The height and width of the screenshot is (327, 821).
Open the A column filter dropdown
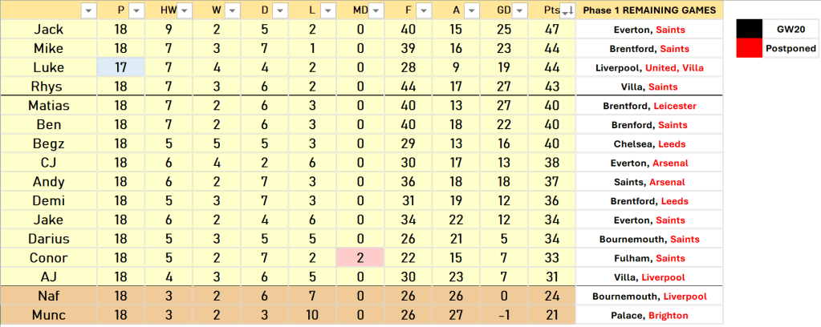[x=472, y=10]
